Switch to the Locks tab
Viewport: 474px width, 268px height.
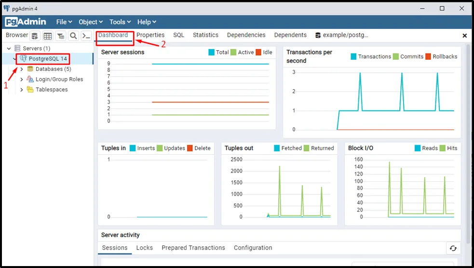pyautogui.click(x=144, y=248)
